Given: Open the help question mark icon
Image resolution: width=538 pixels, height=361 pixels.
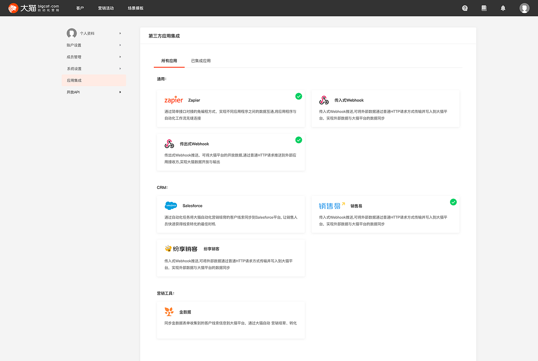Looking at the screenshot, I should (x=465, y=8).
